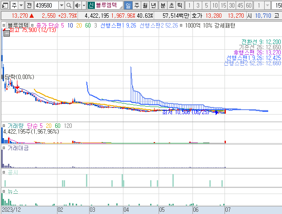Click the 블루엠텍 chart title label
282x214 pixels.
[x=18, y=25]
